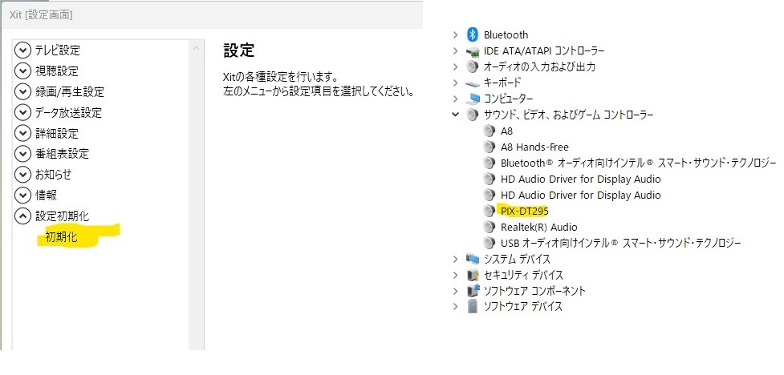
Task: Select the キーボード category label
Action: click(x=502, y=83)
